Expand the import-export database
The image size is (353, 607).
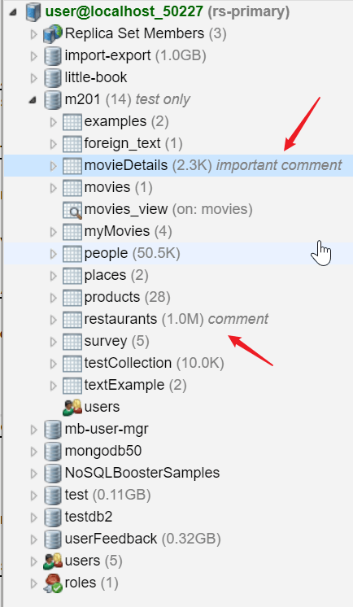coord(33,56)
